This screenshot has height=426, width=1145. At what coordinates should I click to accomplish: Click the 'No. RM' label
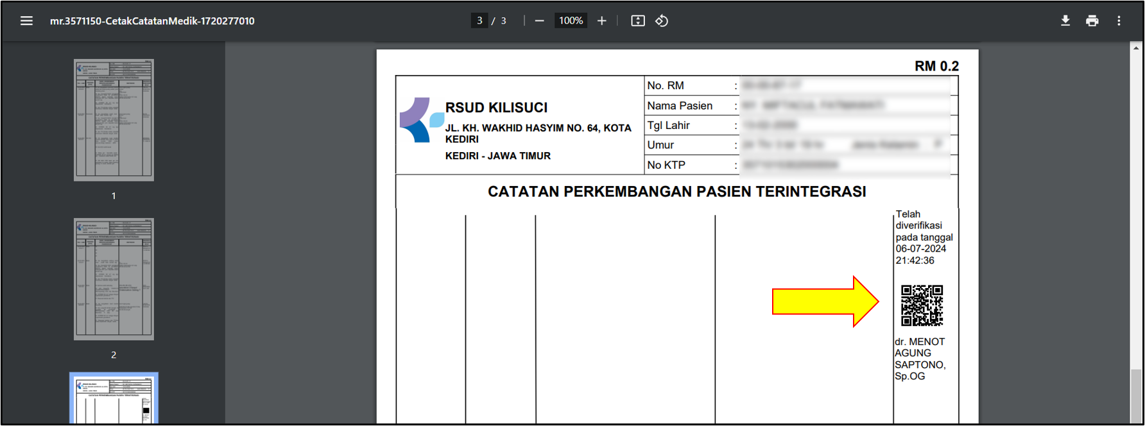666,85
